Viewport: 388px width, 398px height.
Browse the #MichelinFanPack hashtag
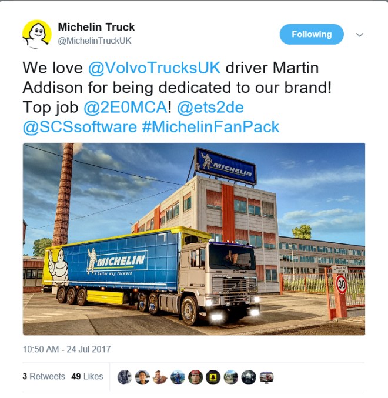[x=210, y=126]
